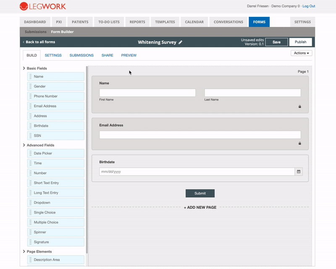The height and width of the screenshot is (269, 336).
Task: Click the Legwork logo
Action: click(43, 6)
